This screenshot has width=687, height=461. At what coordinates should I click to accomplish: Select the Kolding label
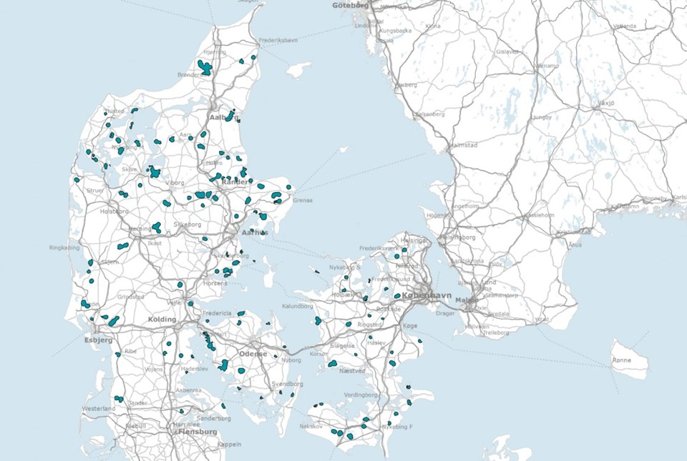click(x=162, y=319)
